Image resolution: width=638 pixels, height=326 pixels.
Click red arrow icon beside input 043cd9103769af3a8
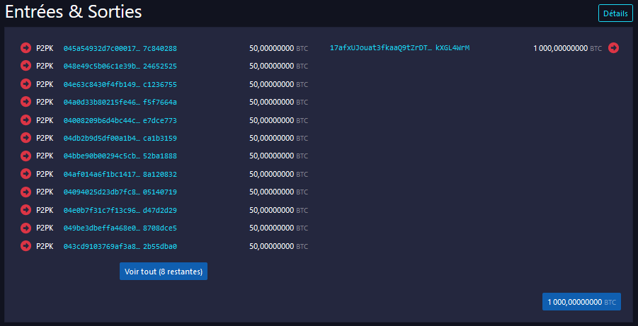click(x=25, y=246)
